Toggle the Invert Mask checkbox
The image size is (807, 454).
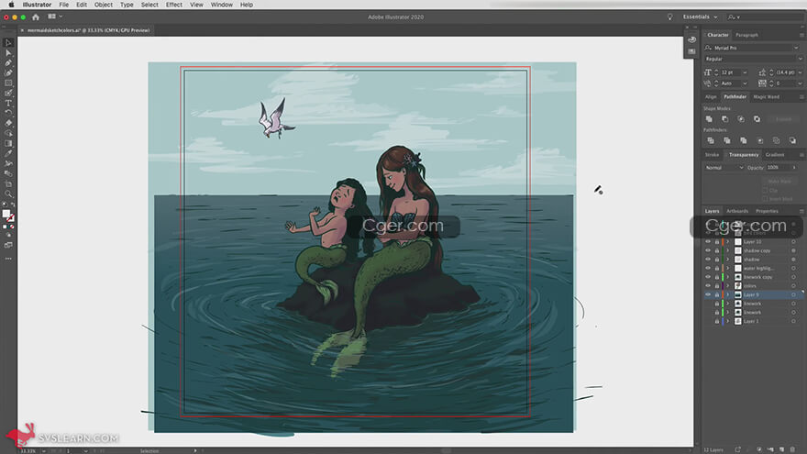(765, 199)
